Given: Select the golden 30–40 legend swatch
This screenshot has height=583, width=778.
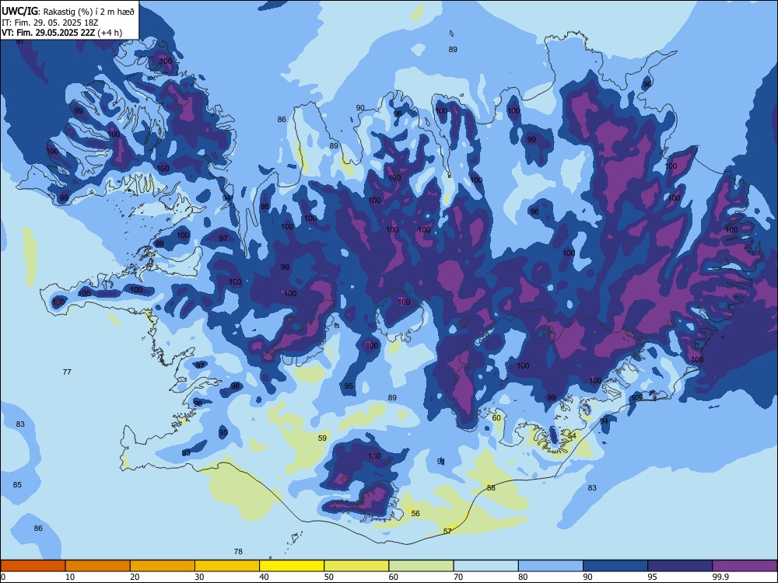Looking at the screenshot, I should (x=227, y=566).
